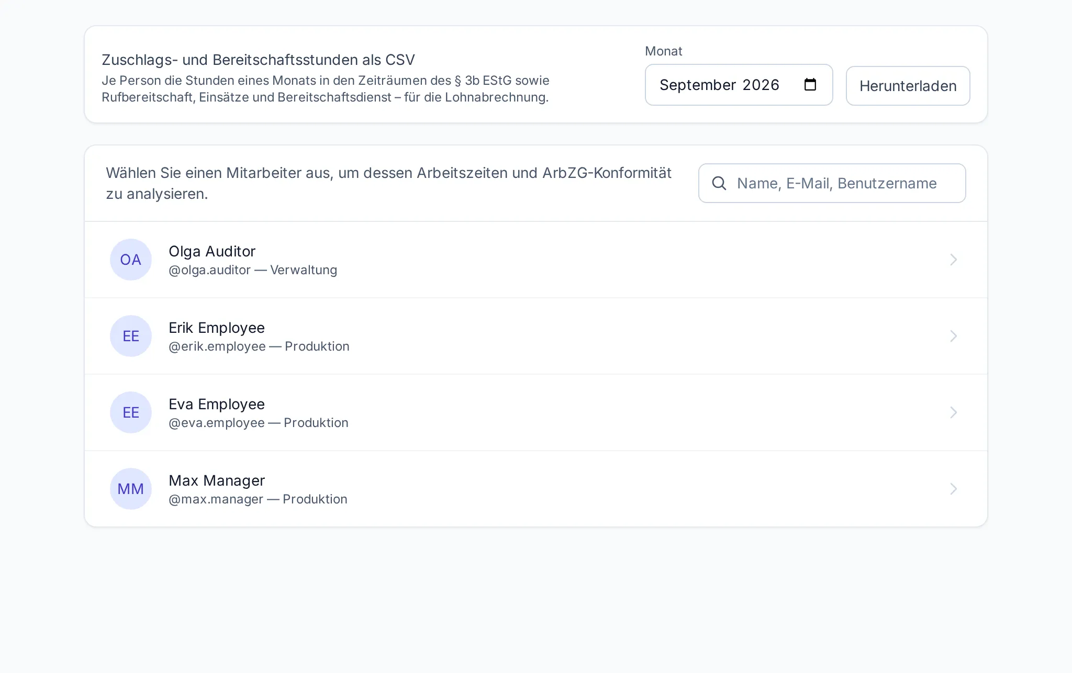Click @erik.employee — Produktion text
Image resolution: width=1072 pixels, height=673 pixels.
[x=259, y=346]
